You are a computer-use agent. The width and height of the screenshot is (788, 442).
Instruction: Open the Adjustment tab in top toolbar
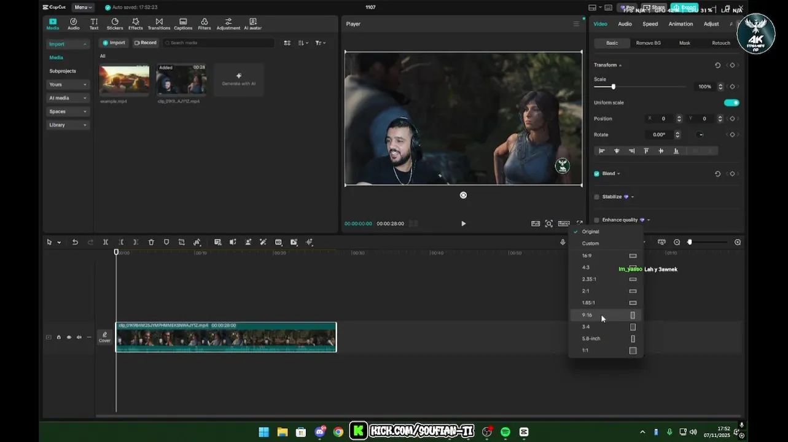[x=228, y=24]
